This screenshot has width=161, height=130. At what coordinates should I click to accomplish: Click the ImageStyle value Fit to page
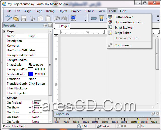tap(38, 65)
